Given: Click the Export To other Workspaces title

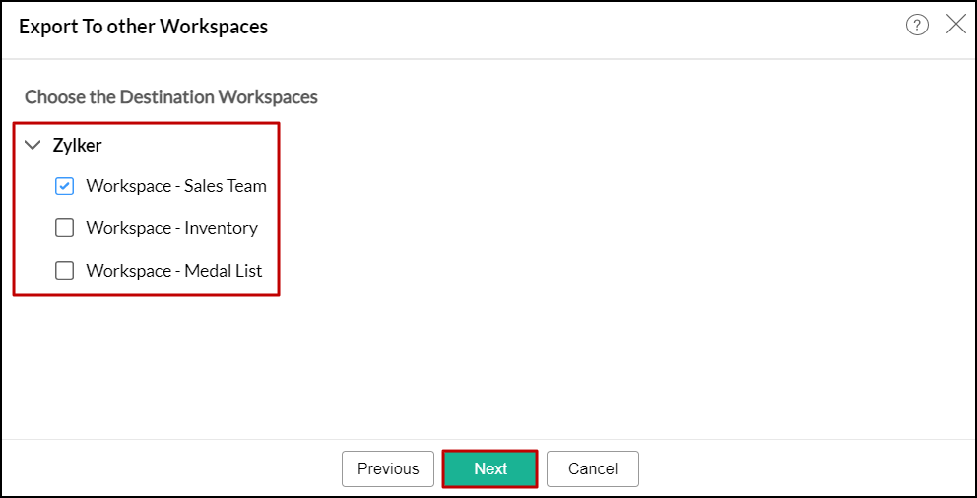Looking at the screenshot, I should [x=144, y=27].
